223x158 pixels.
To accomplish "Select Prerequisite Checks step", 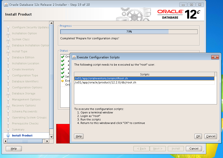I will [x=25, y=123].
